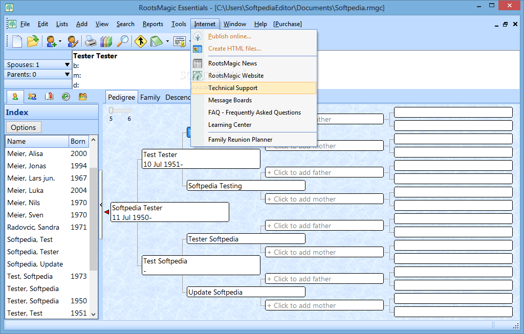This screenshot has height=334, width=524.
Task: Choose Learning Center menu entry
Action: [x=254, y=125]
